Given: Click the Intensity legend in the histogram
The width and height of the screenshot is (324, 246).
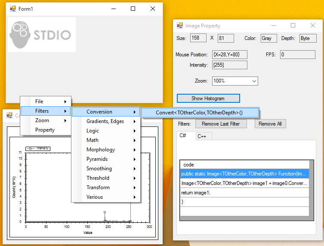Looking at the screenshot, I should tap(38, 148).
